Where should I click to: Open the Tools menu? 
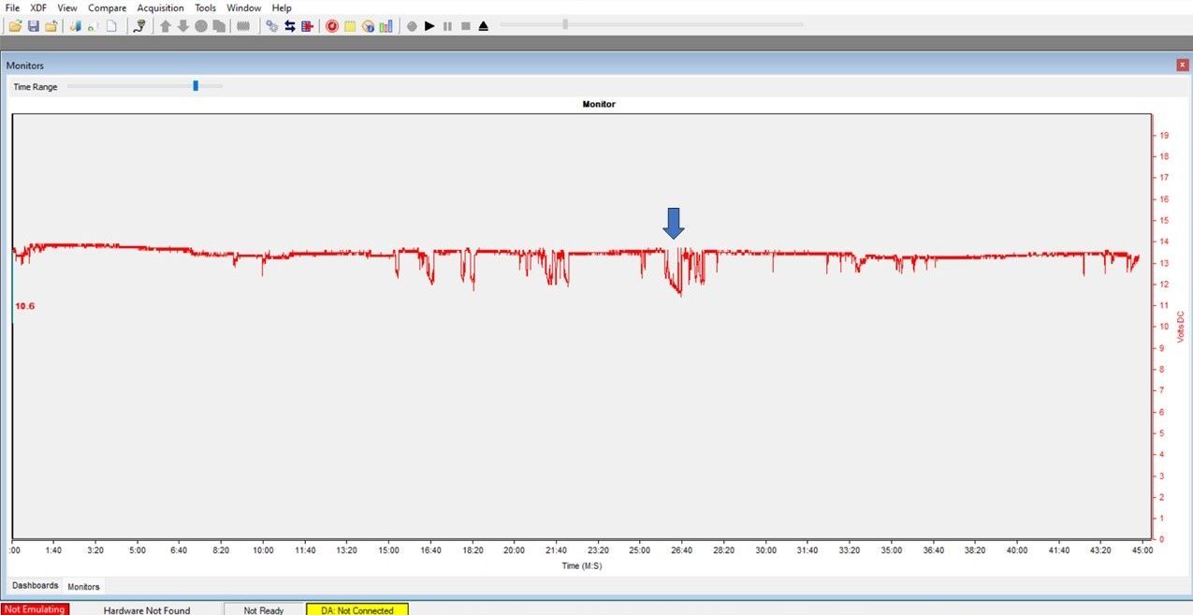point(205,7)
